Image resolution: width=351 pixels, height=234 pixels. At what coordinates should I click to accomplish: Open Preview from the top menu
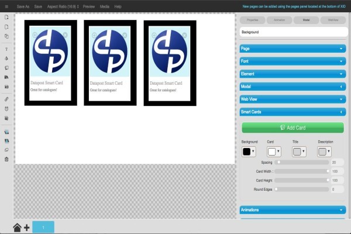[x=89, y=6]
